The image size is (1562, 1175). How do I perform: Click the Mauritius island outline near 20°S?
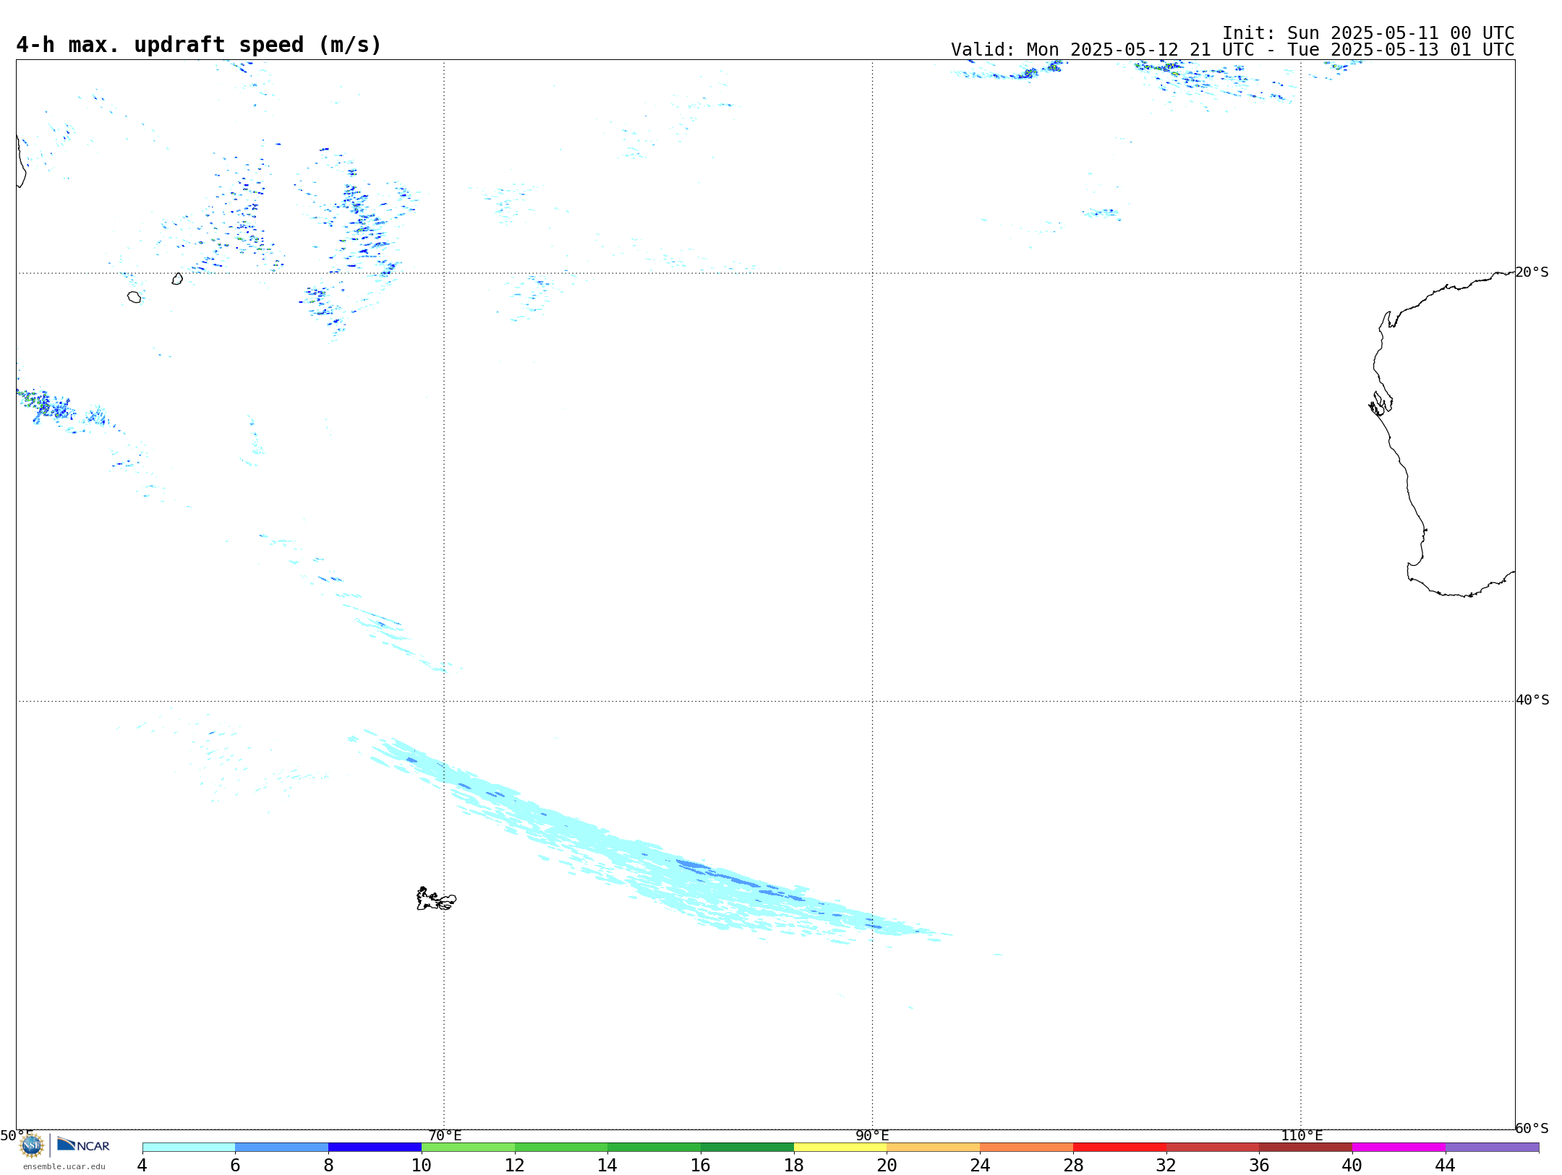point(177,278)
